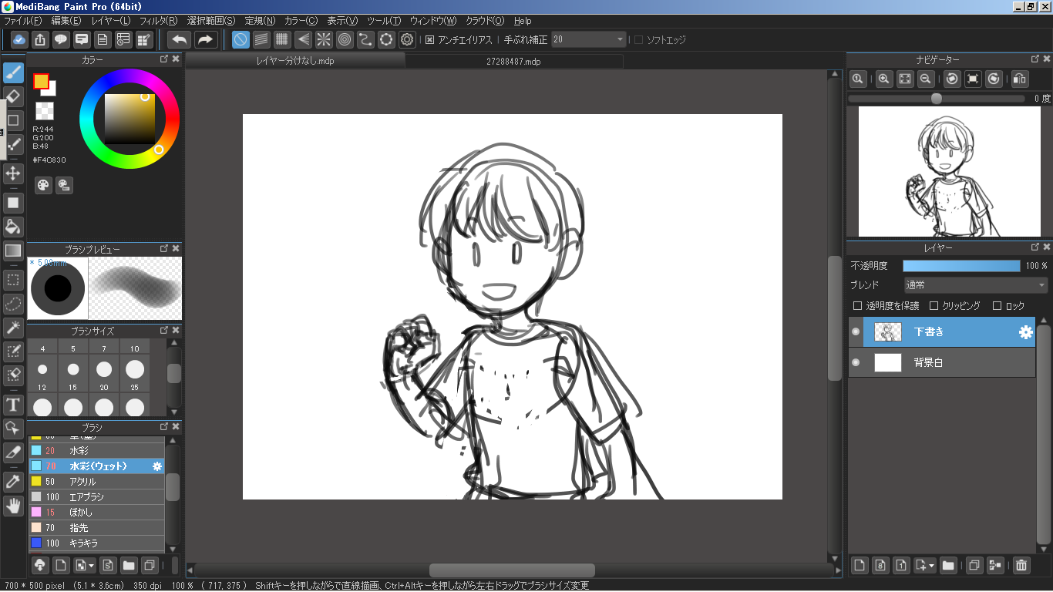Image resolution: width=1053 pixels, height=592 pixels.
Task: Select the Gradient tool
Action: point(13,251)
